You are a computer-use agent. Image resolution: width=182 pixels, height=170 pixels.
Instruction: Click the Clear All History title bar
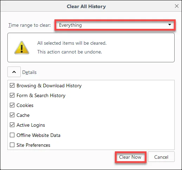[86, 6]
